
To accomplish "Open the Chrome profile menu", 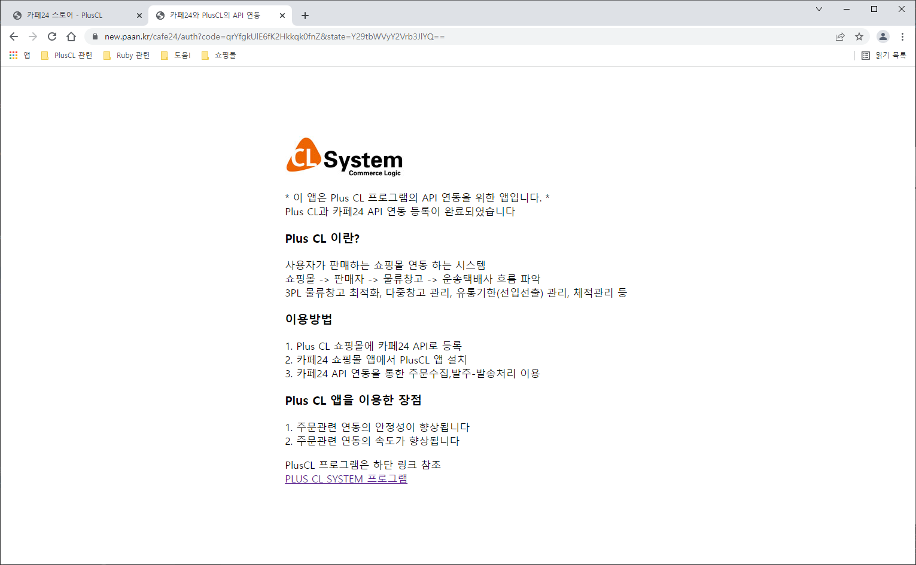I will click(x=883, y=36).
